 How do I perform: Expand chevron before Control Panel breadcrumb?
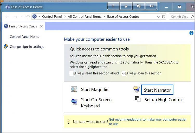[39, 17]
